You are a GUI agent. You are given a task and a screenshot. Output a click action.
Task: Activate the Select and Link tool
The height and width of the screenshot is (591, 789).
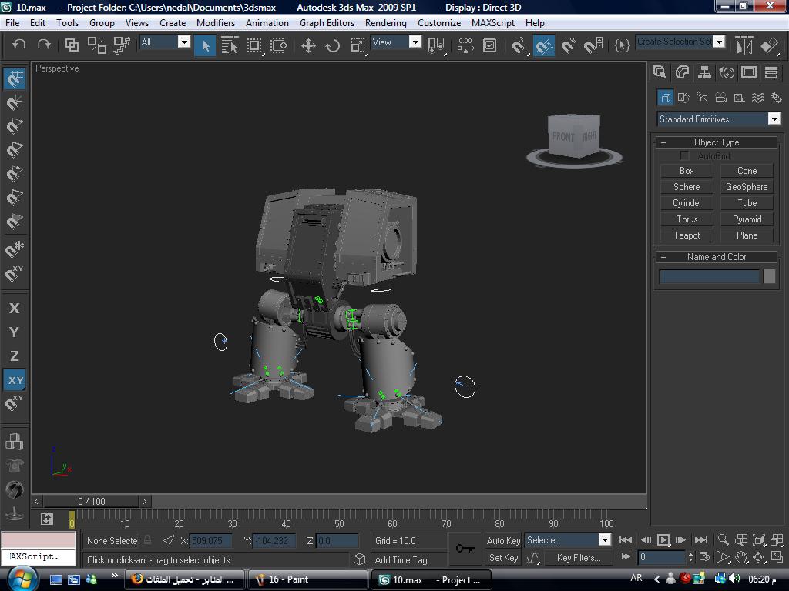click(x=72, y=45)
